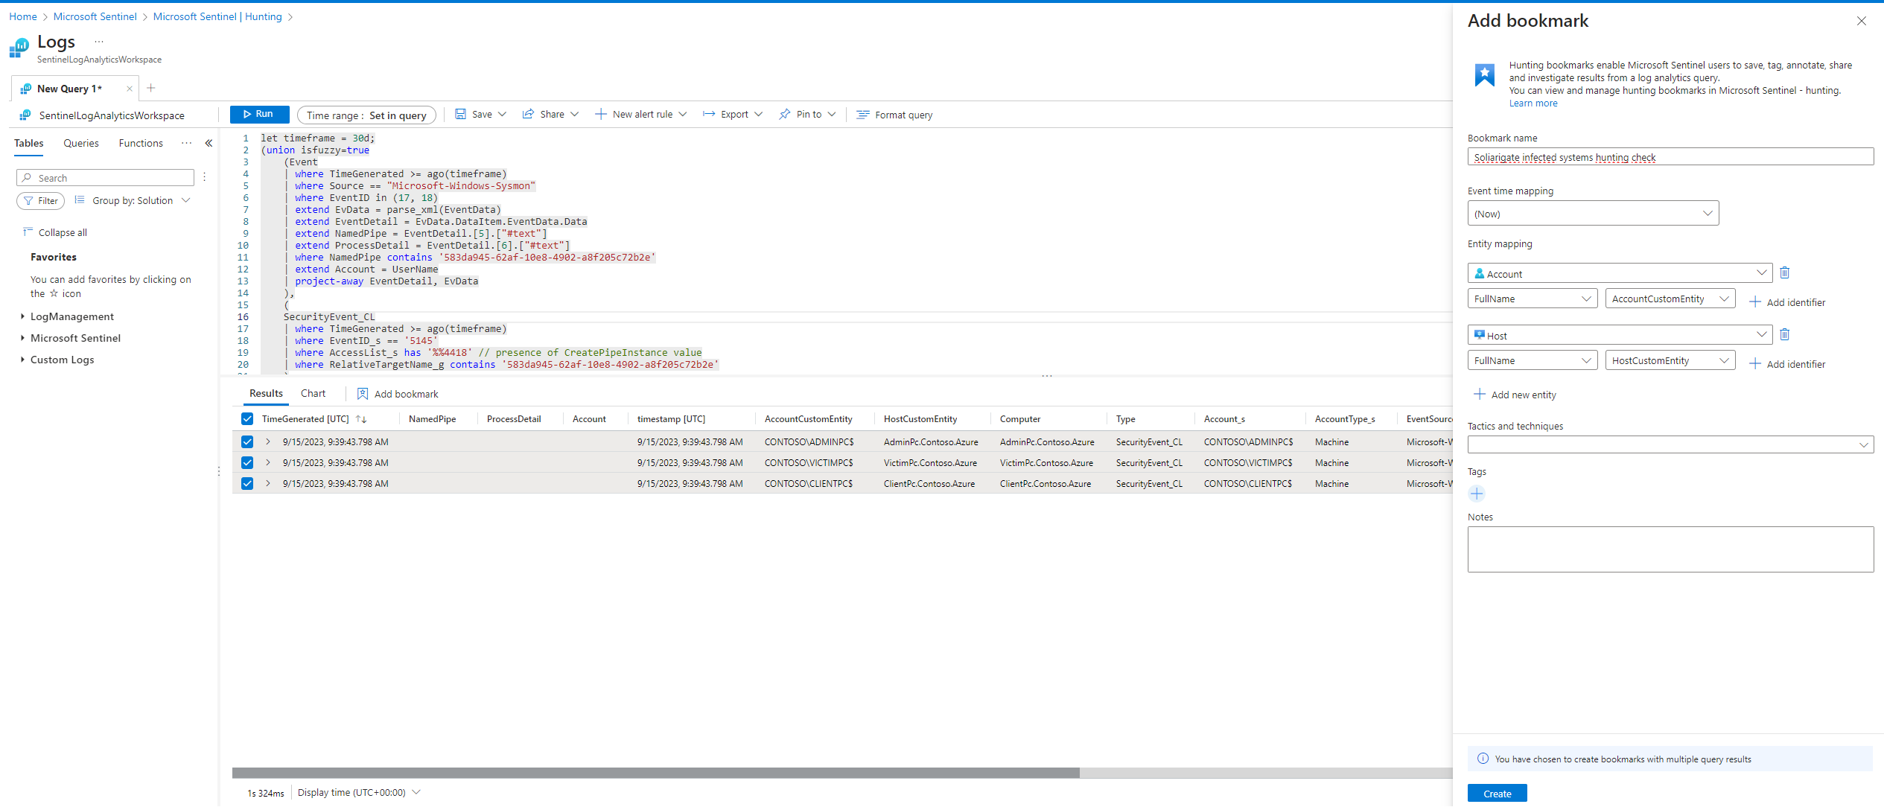Click the HostCustomEntity column header

tap(920, 419)
